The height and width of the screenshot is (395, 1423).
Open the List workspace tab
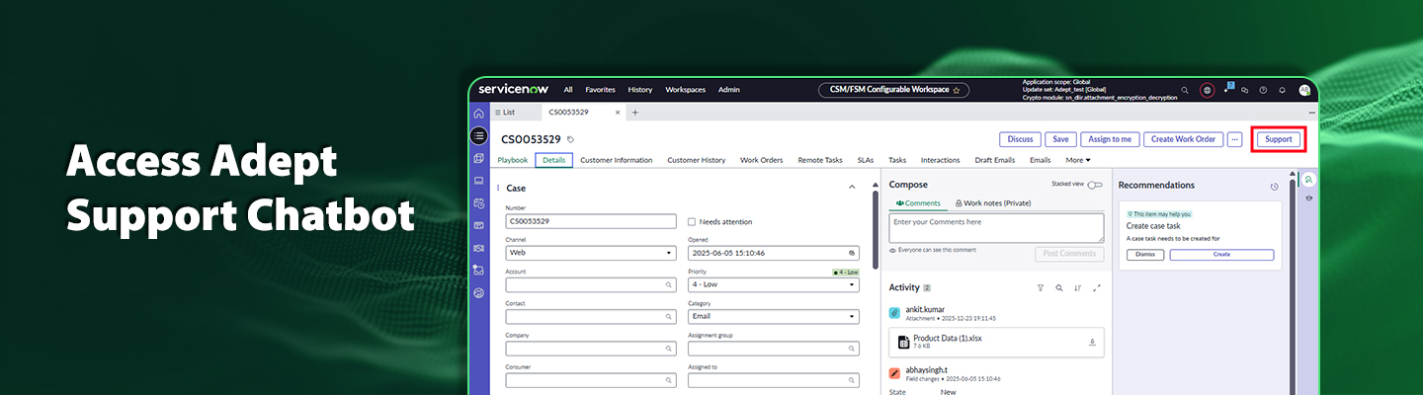tap(504, 113)
